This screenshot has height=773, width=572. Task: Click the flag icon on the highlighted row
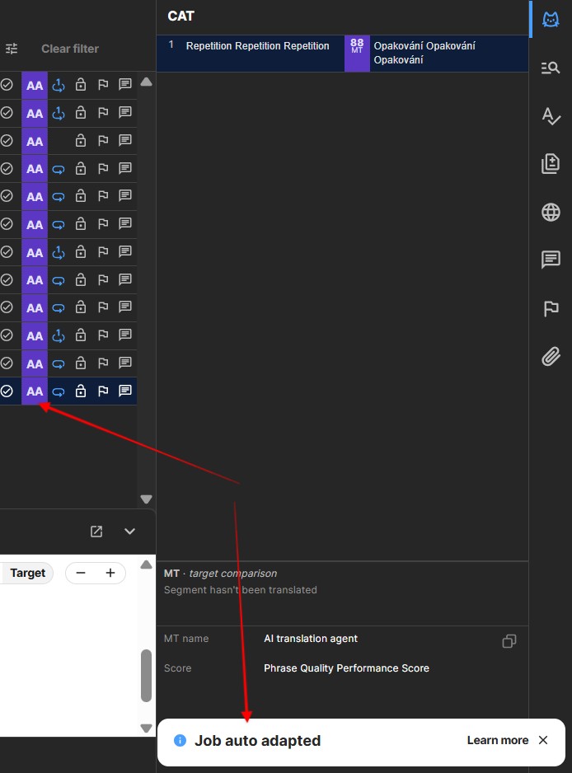[x=103, y=391]
